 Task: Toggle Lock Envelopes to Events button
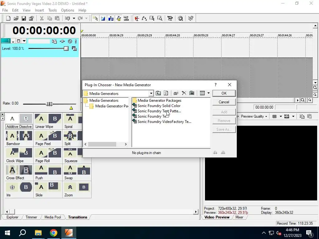(x=119, y=18)
